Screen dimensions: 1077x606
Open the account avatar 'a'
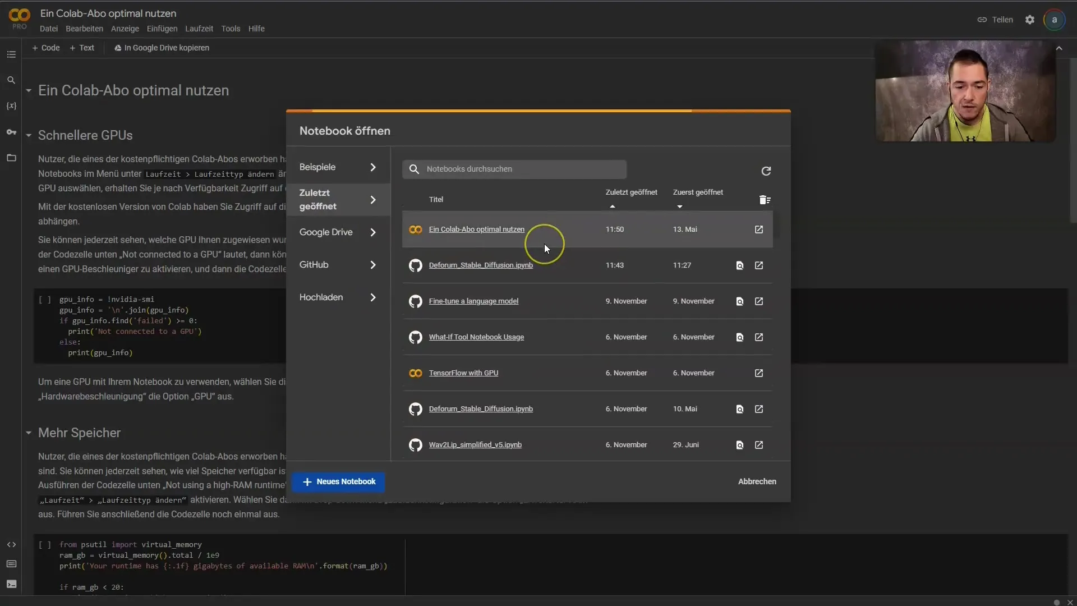[1055, 20]
